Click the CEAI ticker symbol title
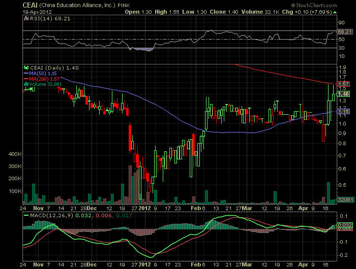Viewport: 356px width, 269px height. (30, 5)
